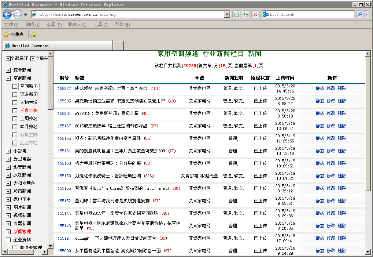Screen dimensions: 373x257
Task: Collapse the 空调新闻 parent tree node
Action: pyautogui.click(x=8, y=78)
